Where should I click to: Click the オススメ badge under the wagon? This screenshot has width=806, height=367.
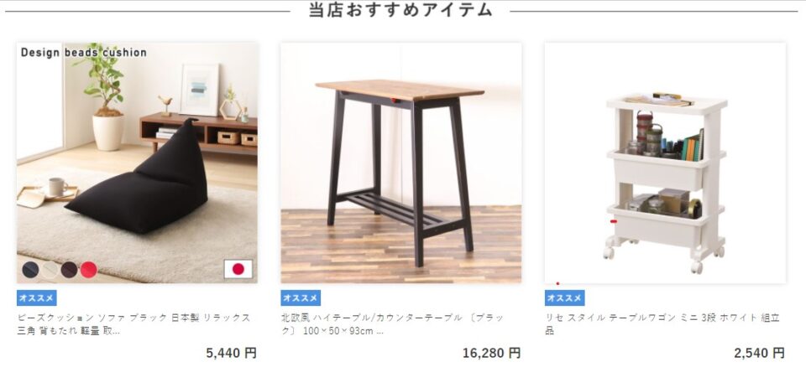[x=564, y=298]
